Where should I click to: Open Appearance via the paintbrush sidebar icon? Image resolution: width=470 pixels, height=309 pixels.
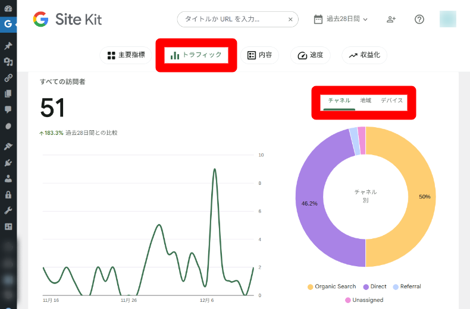coord(8,146)
